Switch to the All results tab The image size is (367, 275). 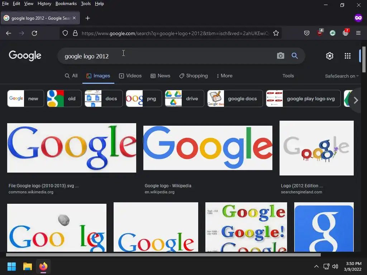pos(71,76)
